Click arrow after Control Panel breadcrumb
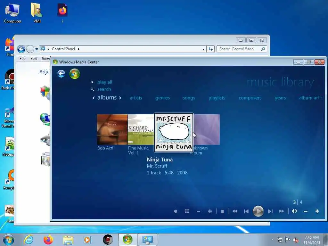 79,49
